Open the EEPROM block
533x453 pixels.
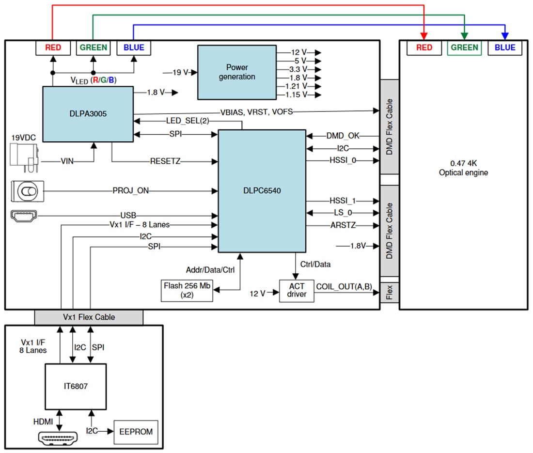click(136, 432)
